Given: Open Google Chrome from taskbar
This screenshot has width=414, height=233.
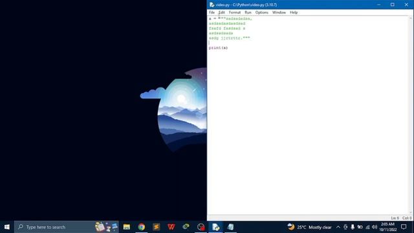Looking at the screenshot, I should click(x=142, y=227).
